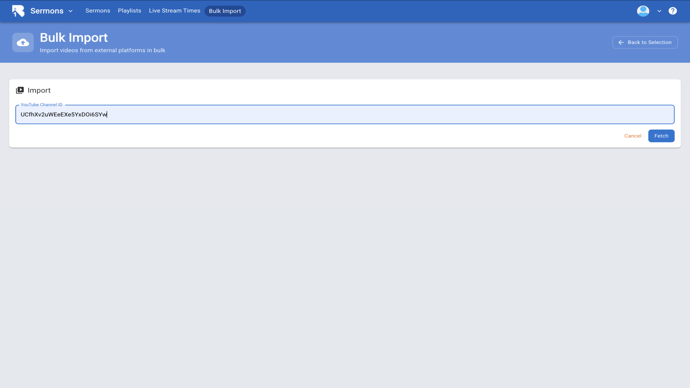Open the Playlists tab

[129, 11]
